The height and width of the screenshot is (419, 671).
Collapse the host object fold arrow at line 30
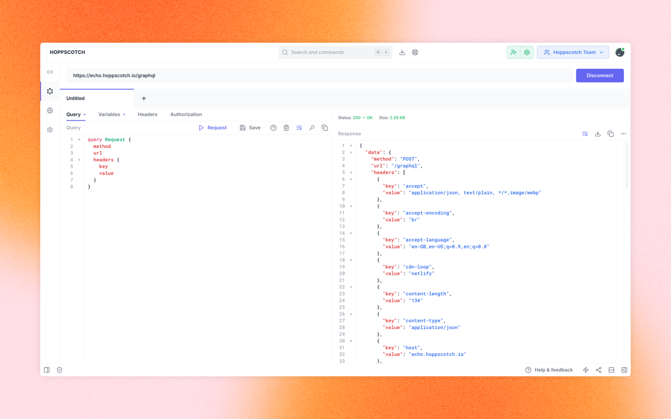tap(351, 341)
